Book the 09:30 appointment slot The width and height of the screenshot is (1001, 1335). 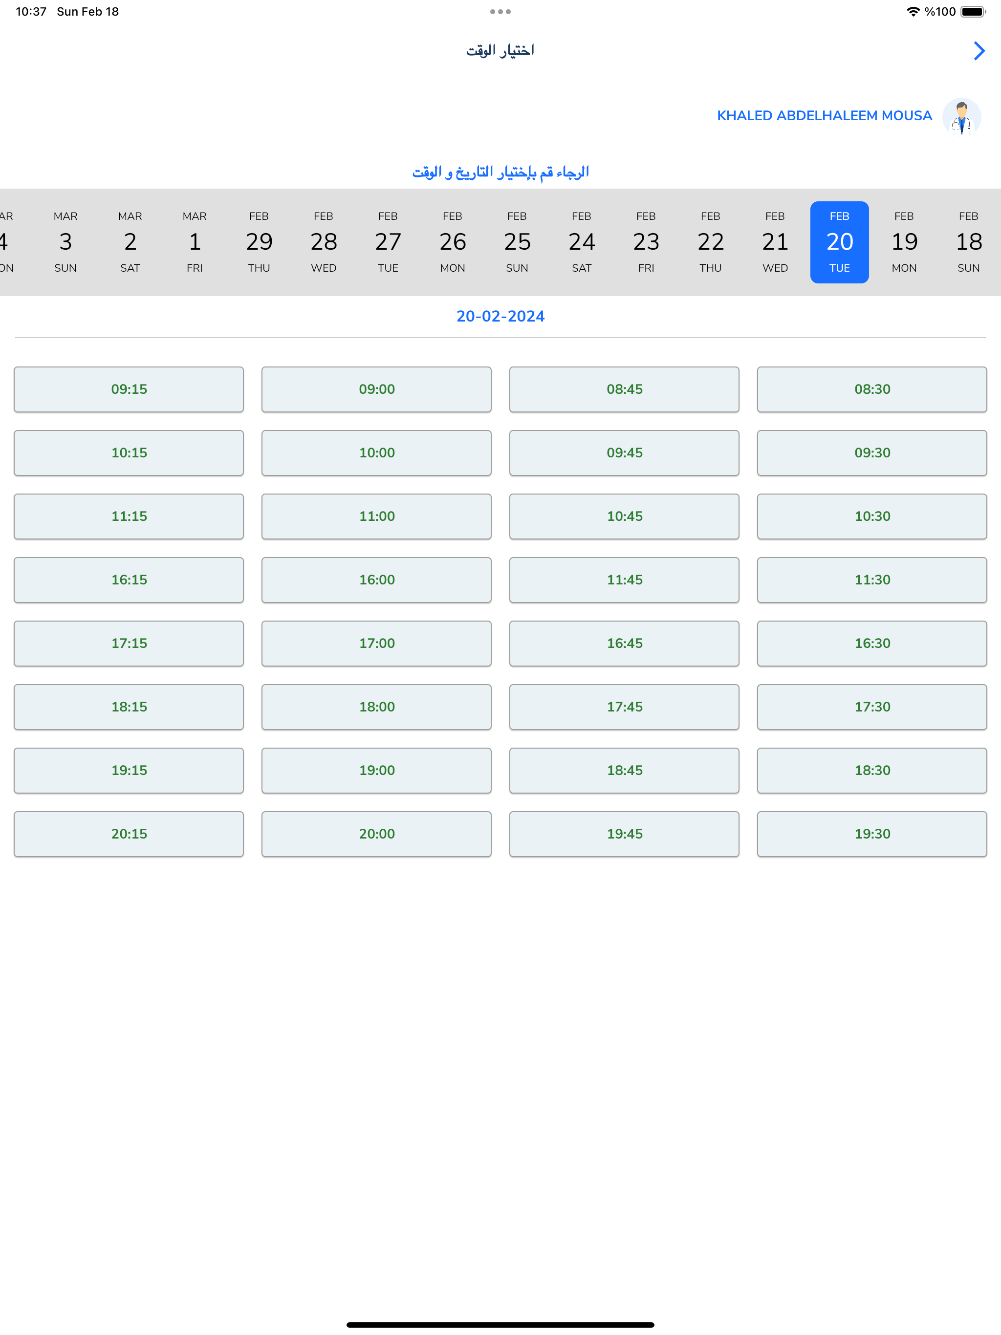[872, 452]
